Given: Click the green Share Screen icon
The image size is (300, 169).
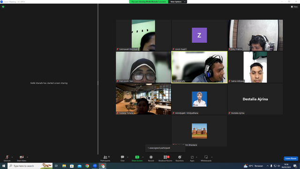Looking at the screenshot, I should point(137,157).
